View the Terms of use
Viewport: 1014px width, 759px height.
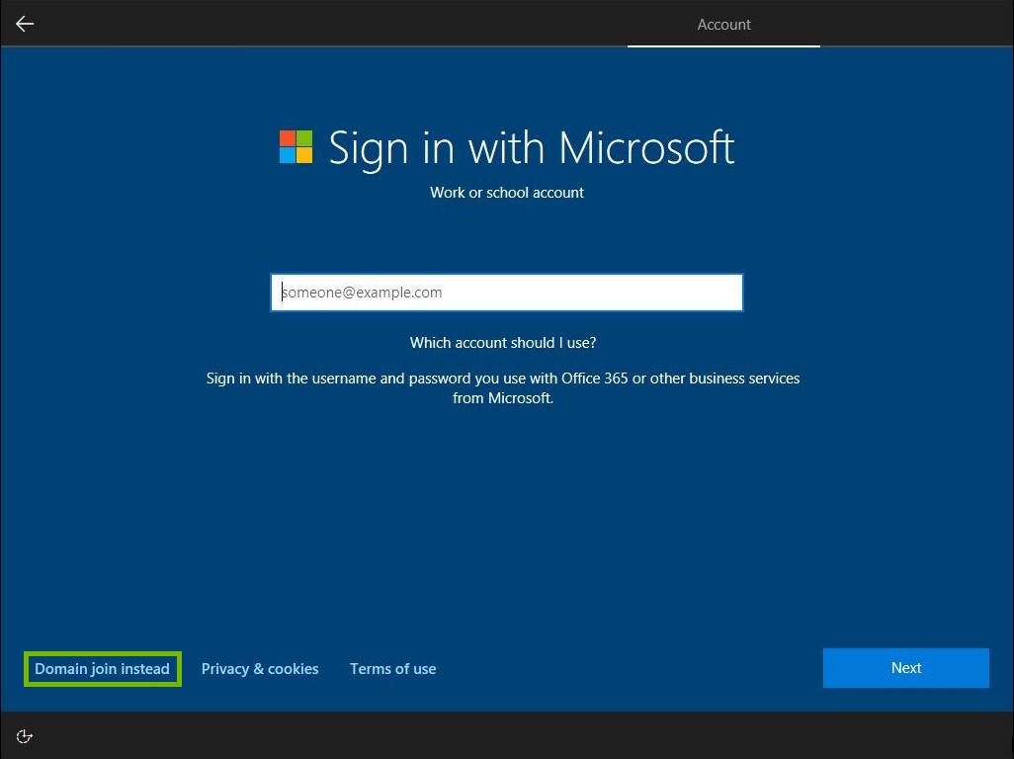point(392,669)
